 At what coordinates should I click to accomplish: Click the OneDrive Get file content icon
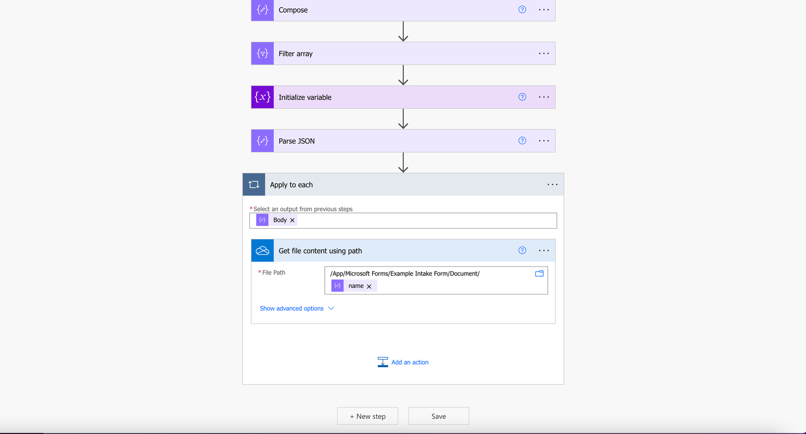pyautogui.click(x=262, y=251)
